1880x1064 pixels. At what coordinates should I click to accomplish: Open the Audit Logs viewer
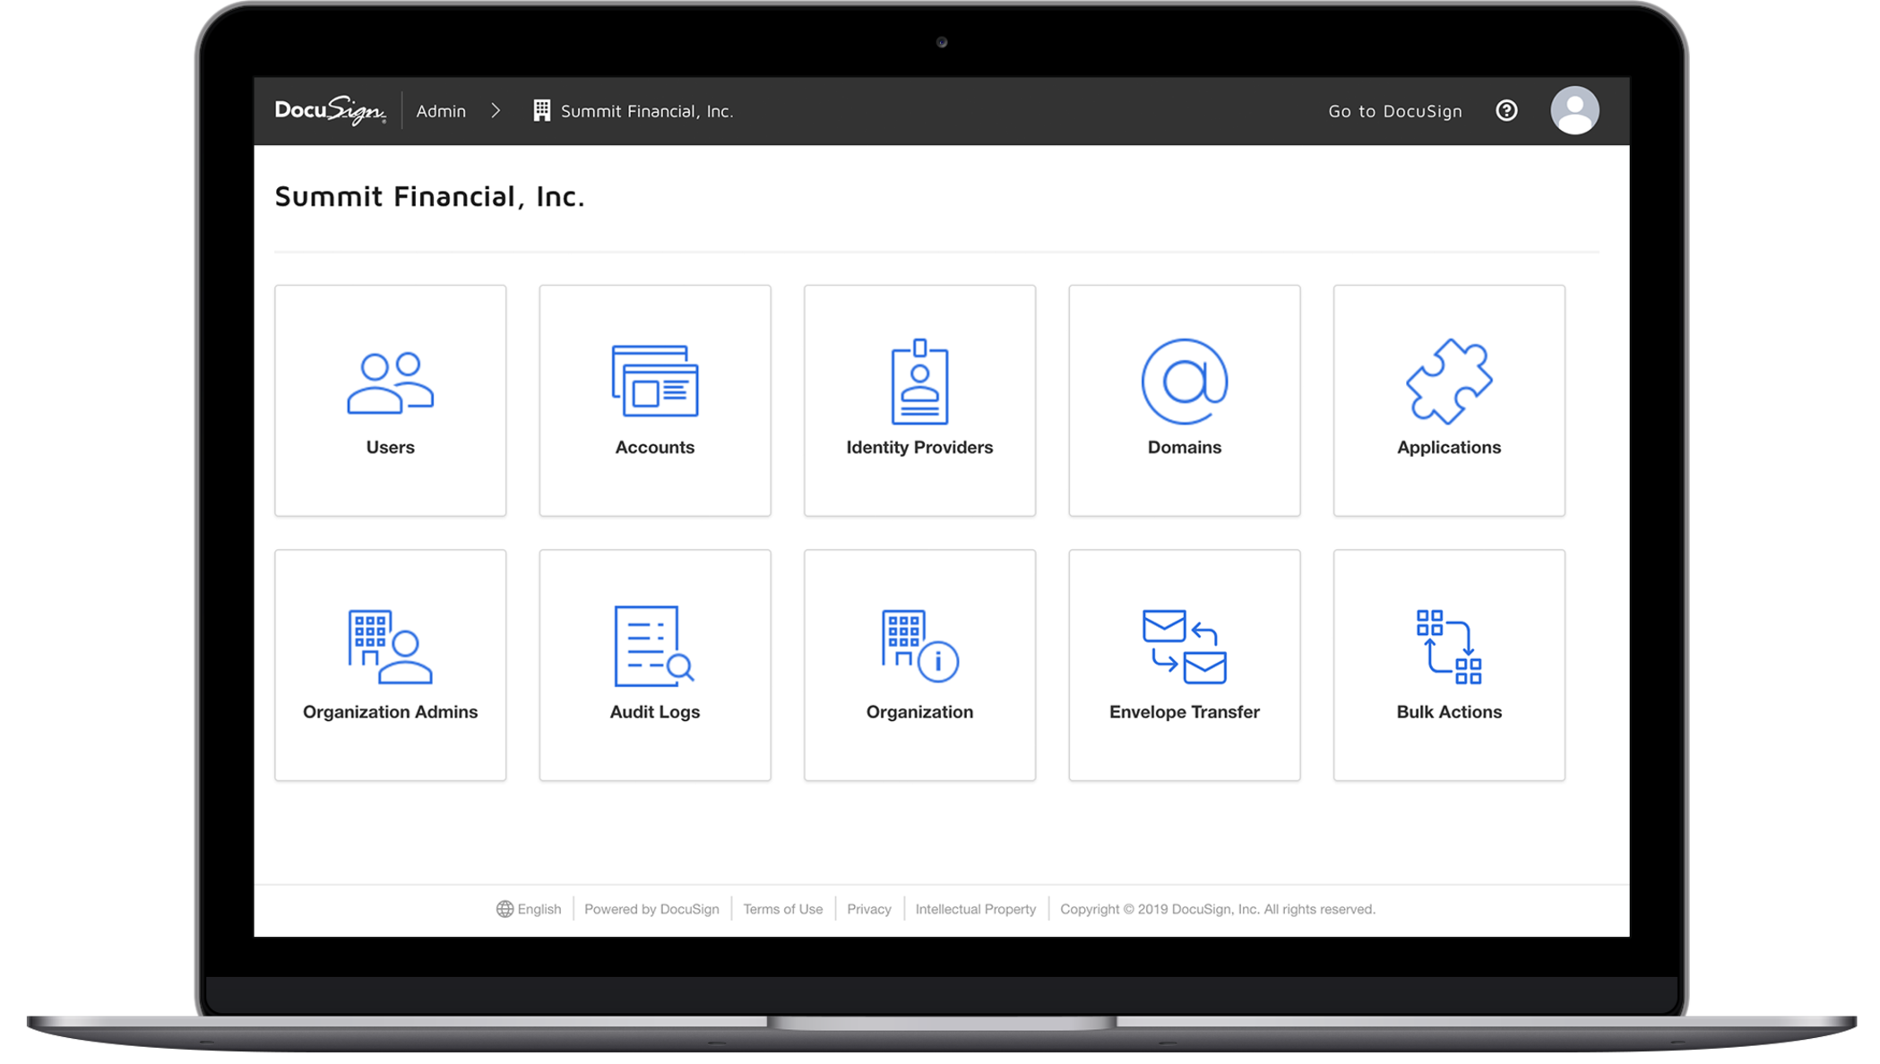point(654,665)
